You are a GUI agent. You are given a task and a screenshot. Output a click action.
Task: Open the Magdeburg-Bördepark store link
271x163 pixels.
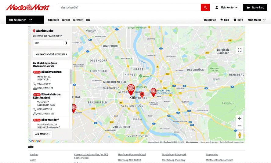[x=174, y=154]
